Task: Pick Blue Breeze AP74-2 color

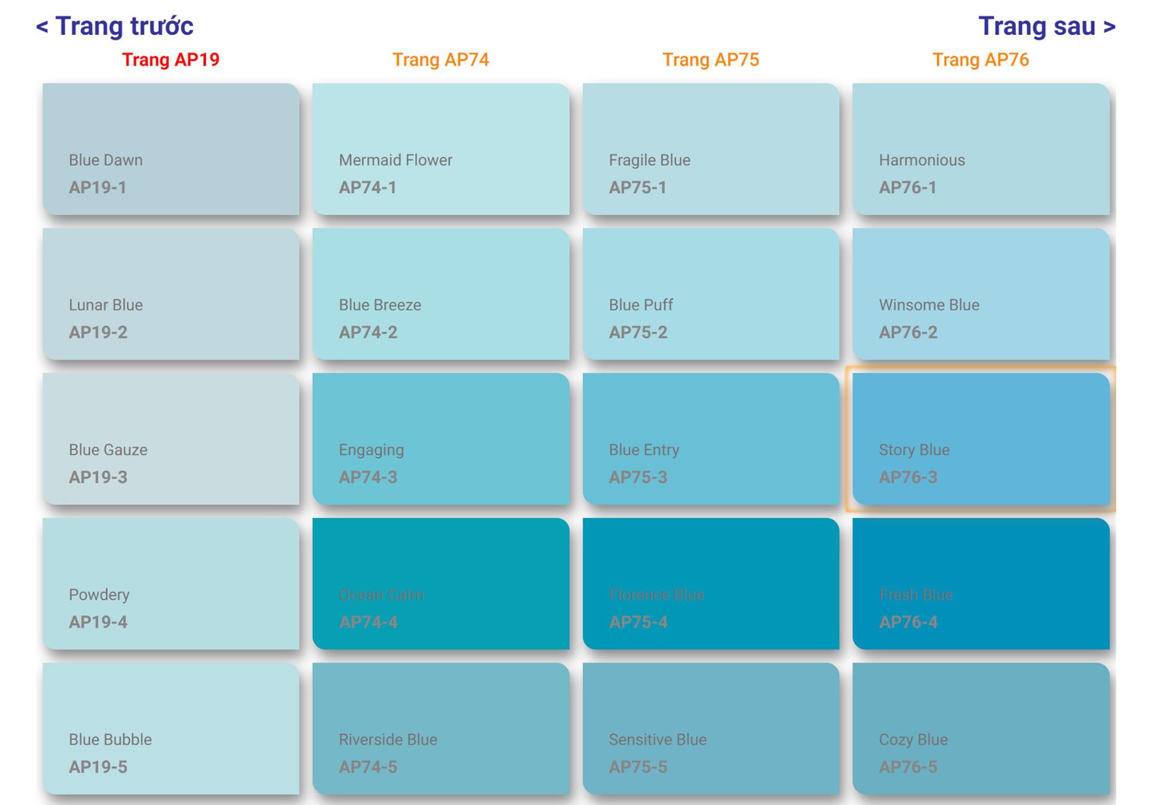Action: (440, 294)
